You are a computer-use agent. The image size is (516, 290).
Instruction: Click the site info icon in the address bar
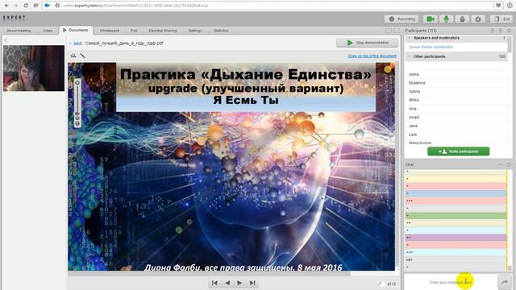[x=57, y=6]
